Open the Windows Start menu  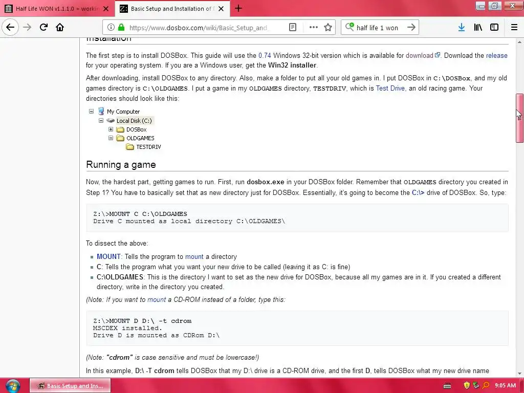click(13, 386)
